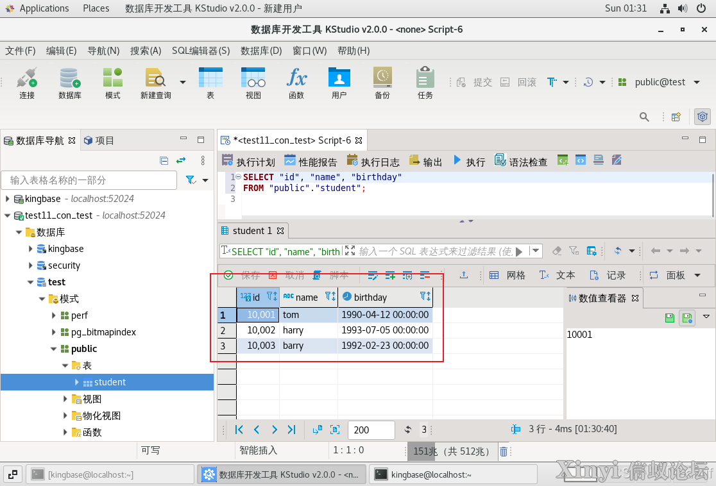
Task: Click the network icon in system tray
Action: (x=665, y=8)
